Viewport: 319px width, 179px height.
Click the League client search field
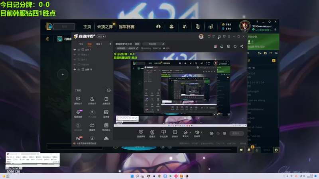tap(64, 26)
